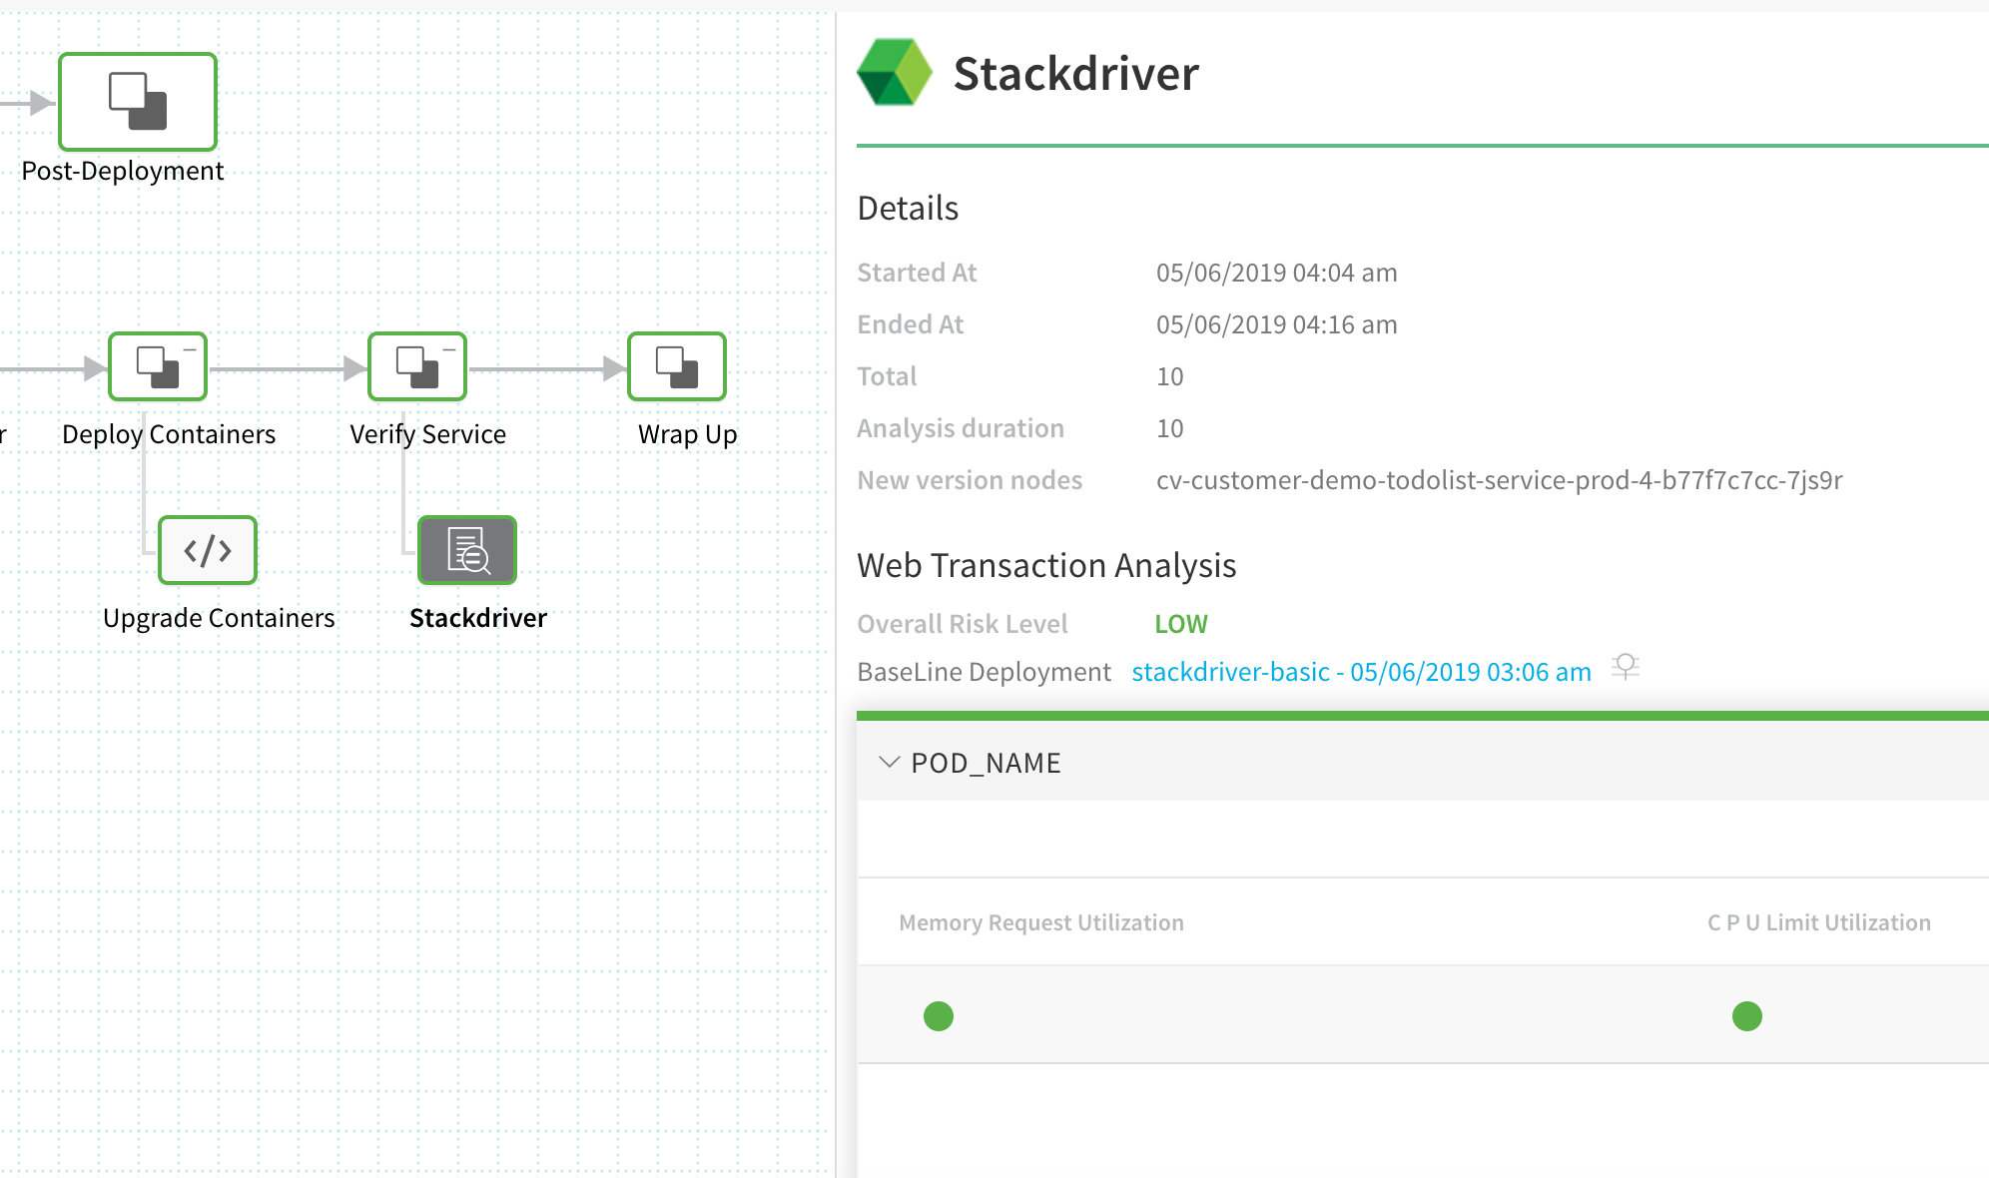The height and width of the screenshot is (1178, 1989).
Task: Collapse the POD_NAME section chevron
Action: pyautogui.click(x=889, y=762)
